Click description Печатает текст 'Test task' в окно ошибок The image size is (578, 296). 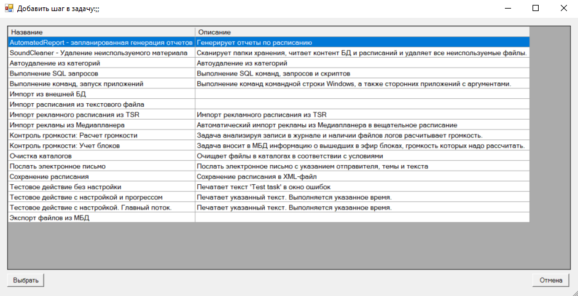click(362, 187)
